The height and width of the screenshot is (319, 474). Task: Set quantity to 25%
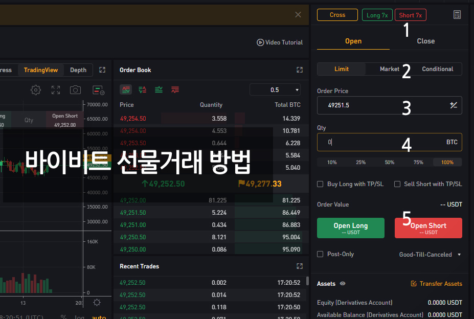point(360,163)
